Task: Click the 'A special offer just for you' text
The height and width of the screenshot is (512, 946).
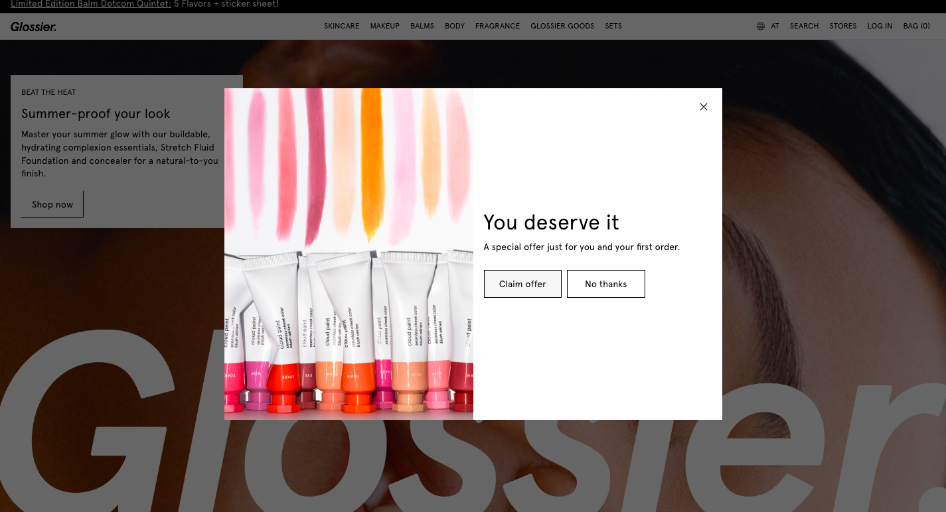Action: click(582, 247)
